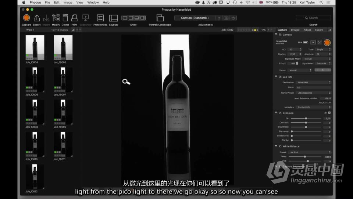Open the Window menu
This screenshot has height=199, width=353.
93,3
